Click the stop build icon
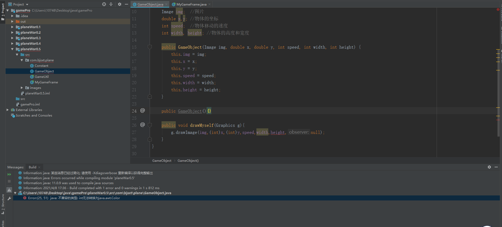 tap(9, 181)
